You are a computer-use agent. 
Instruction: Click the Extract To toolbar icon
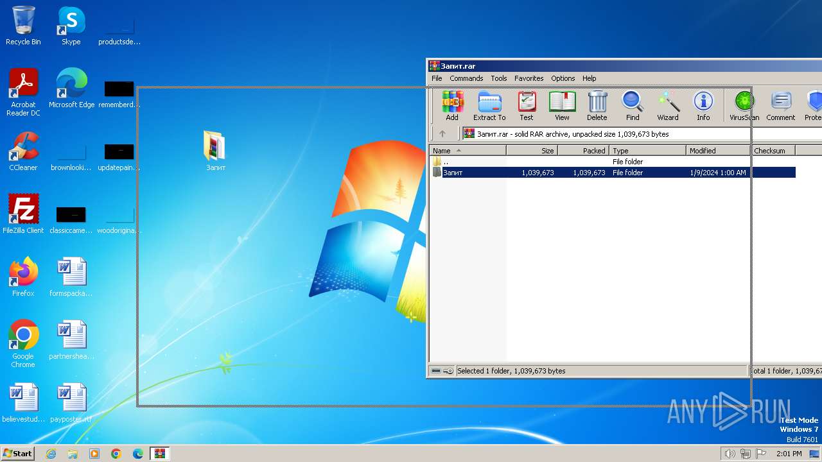tap(489, 106)
